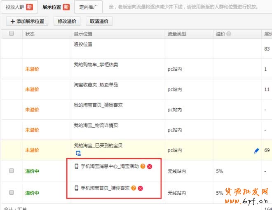Toggle the select-all checkbox in table header
Screen dimensions: 272x210
point(12,34)
